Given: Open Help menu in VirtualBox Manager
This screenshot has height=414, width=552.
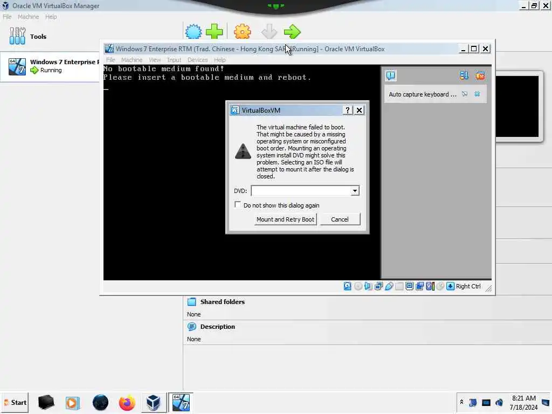Looking at the screenshot, I should click(51, 17).
